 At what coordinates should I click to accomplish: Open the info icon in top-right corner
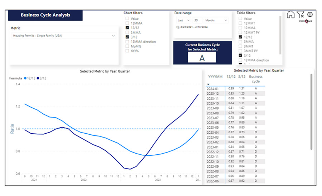310,15
